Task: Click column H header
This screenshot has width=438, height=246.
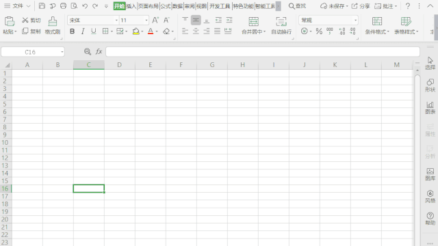Action: (x=243, y=65)
